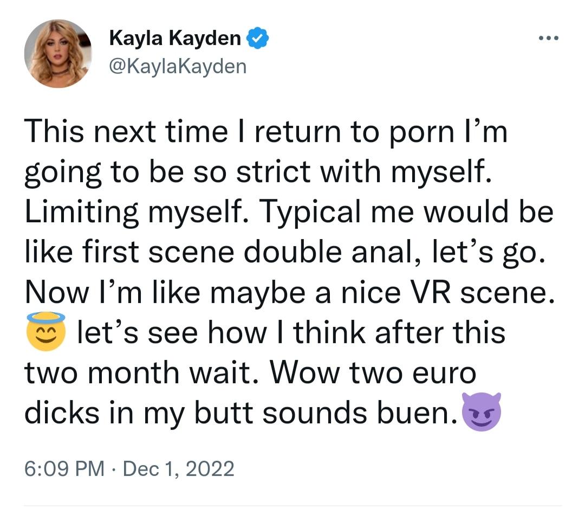Click the angel halo smiley emoji
Image resolution: width=585 pixels, height=516 pixels.
coord(46,331)
